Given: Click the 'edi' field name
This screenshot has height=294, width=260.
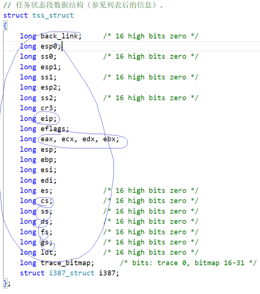Looking at the screenshot, I should (x=47, y=180).
